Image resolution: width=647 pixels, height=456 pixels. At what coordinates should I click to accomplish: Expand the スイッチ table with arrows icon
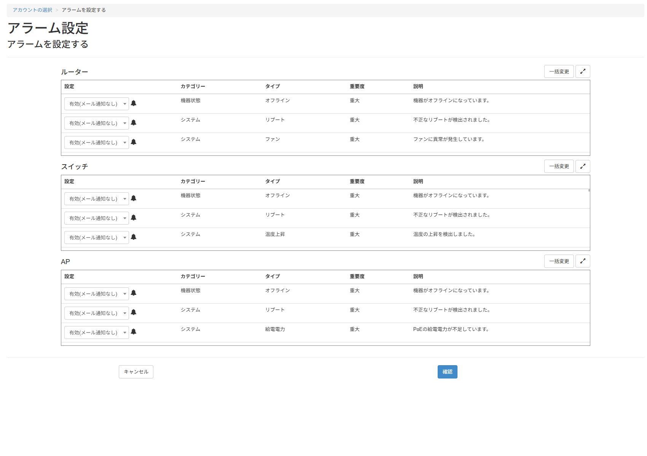(x=582, y=166)
